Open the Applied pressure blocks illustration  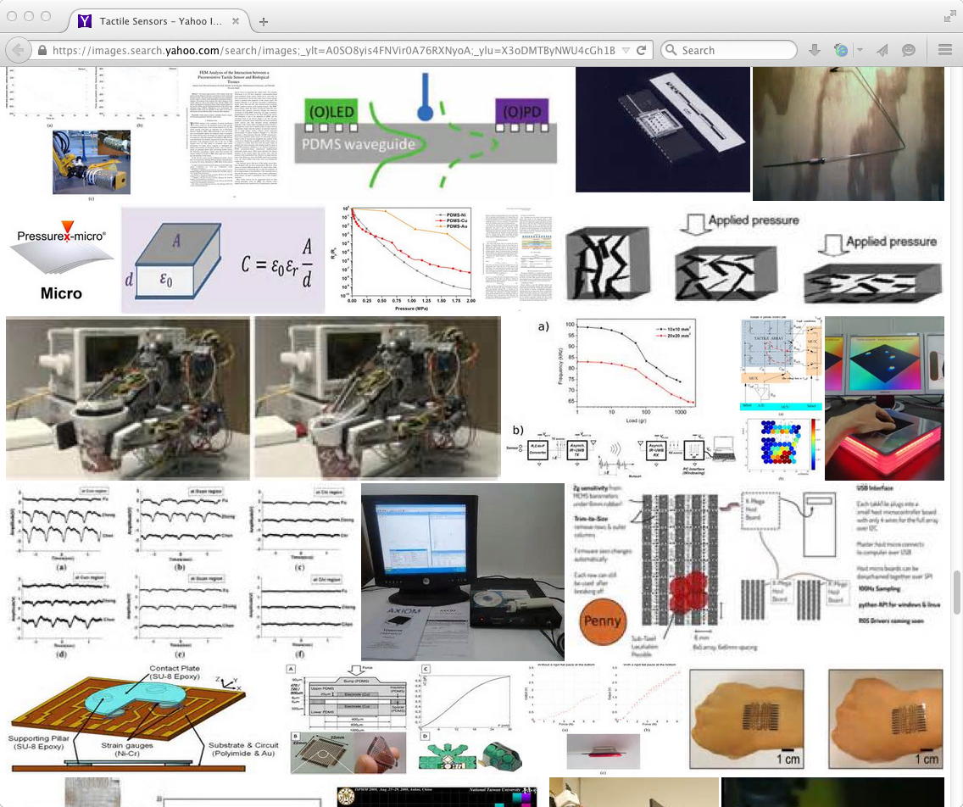(753, 258)
